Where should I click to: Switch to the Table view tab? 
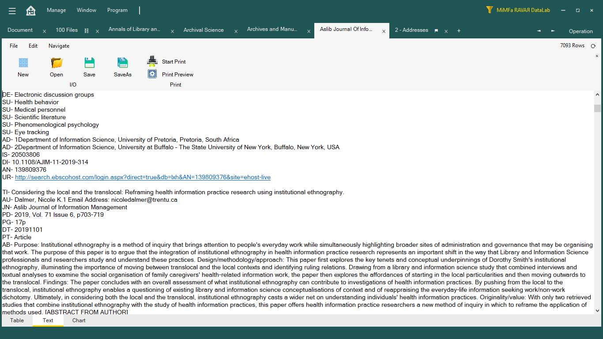pos(17,320)
